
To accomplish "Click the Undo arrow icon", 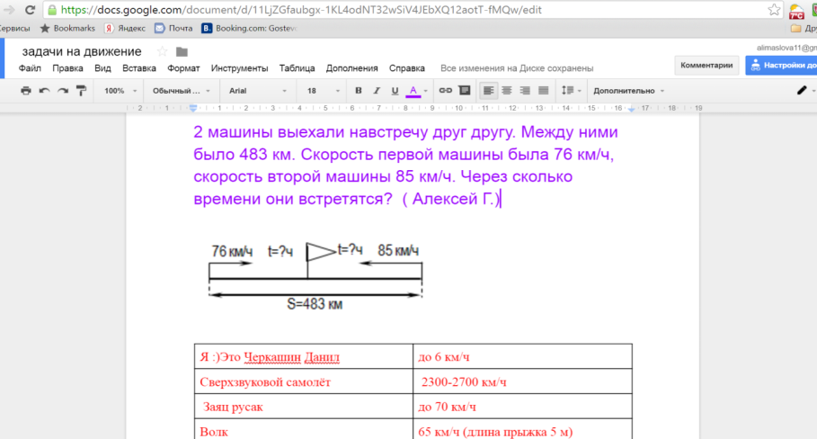I will (x=44, y=91).
